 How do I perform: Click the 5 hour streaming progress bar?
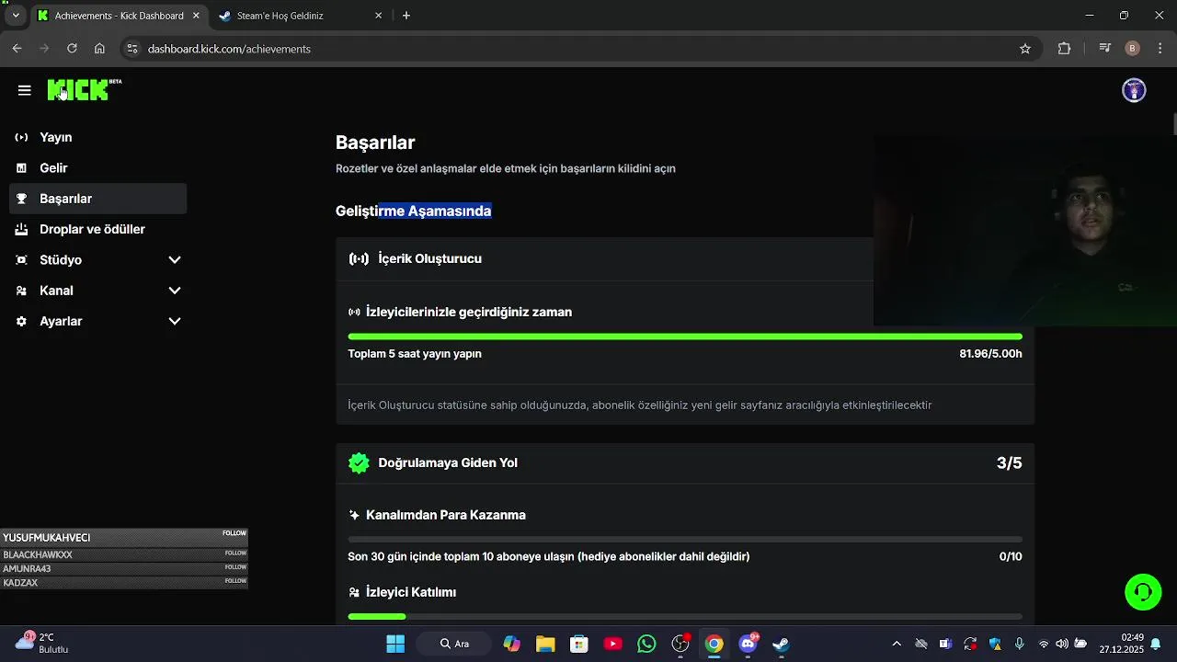tap(685, 337)
